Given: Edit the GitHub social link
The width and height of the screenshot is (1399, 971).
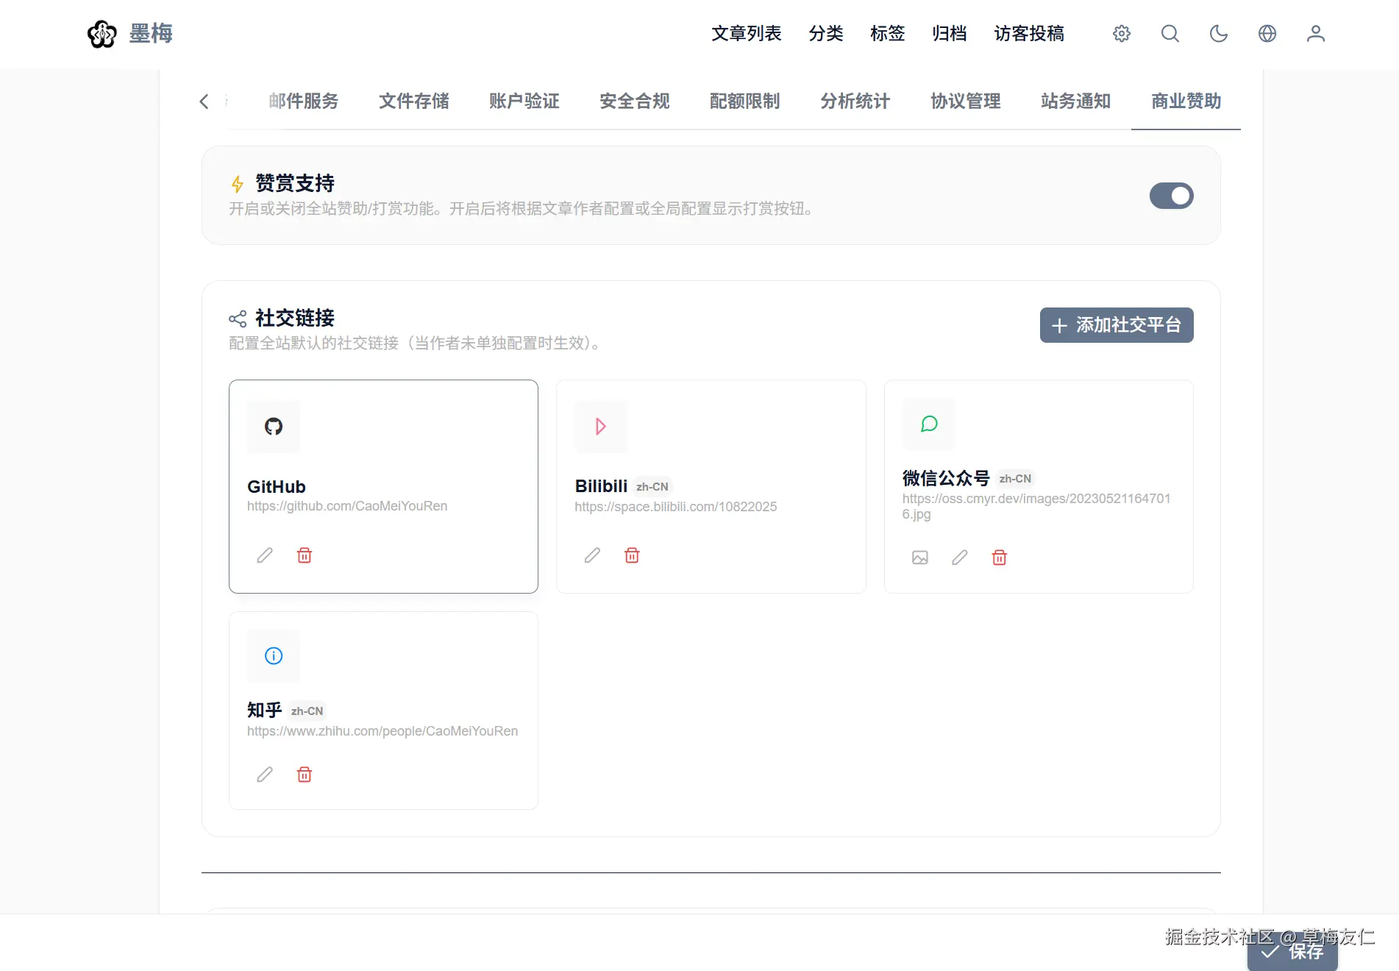Looking at the screenshot, I should tap(265, 555).
